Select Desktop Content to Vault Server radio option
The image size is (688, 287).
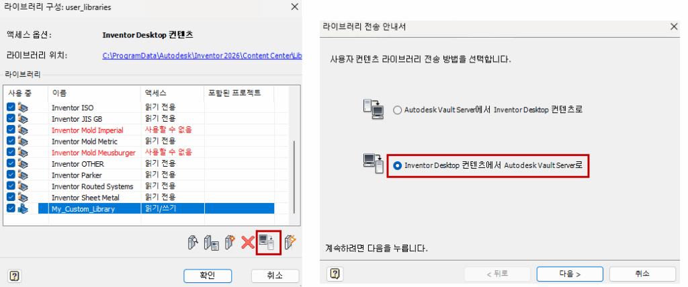[398, 166]
